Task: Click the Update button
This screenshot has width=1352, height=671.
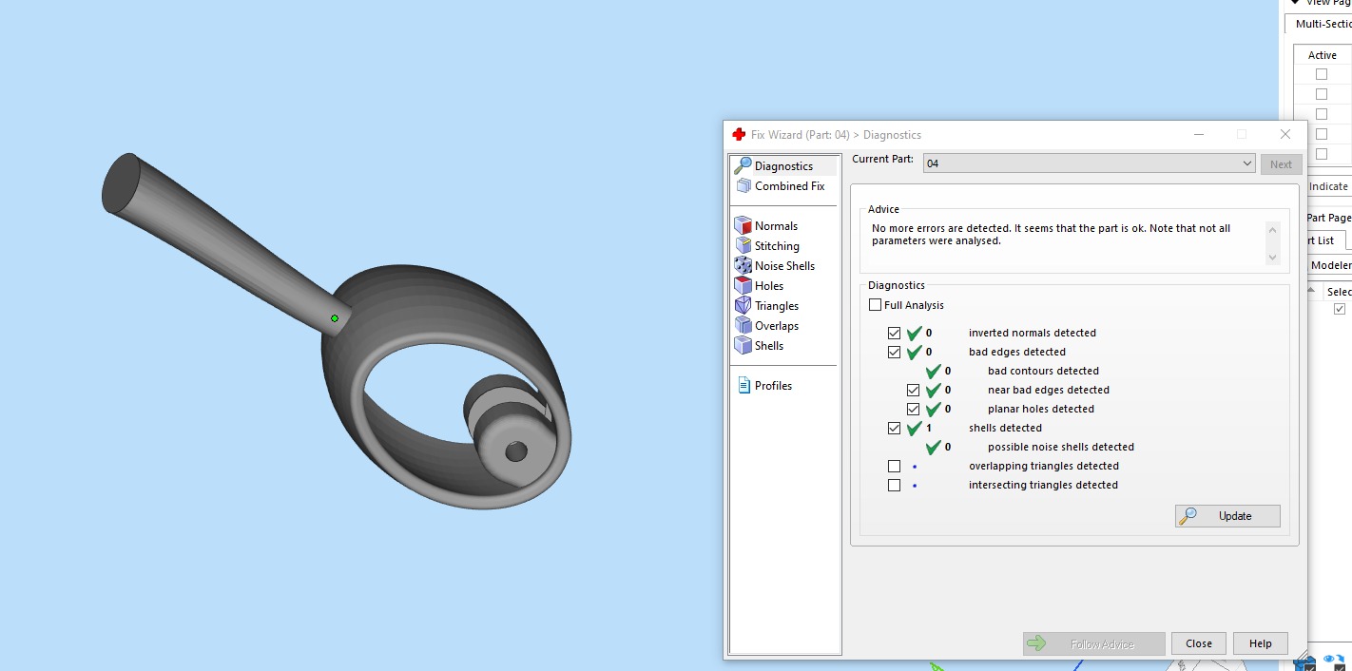Action: click(1227, 516)
